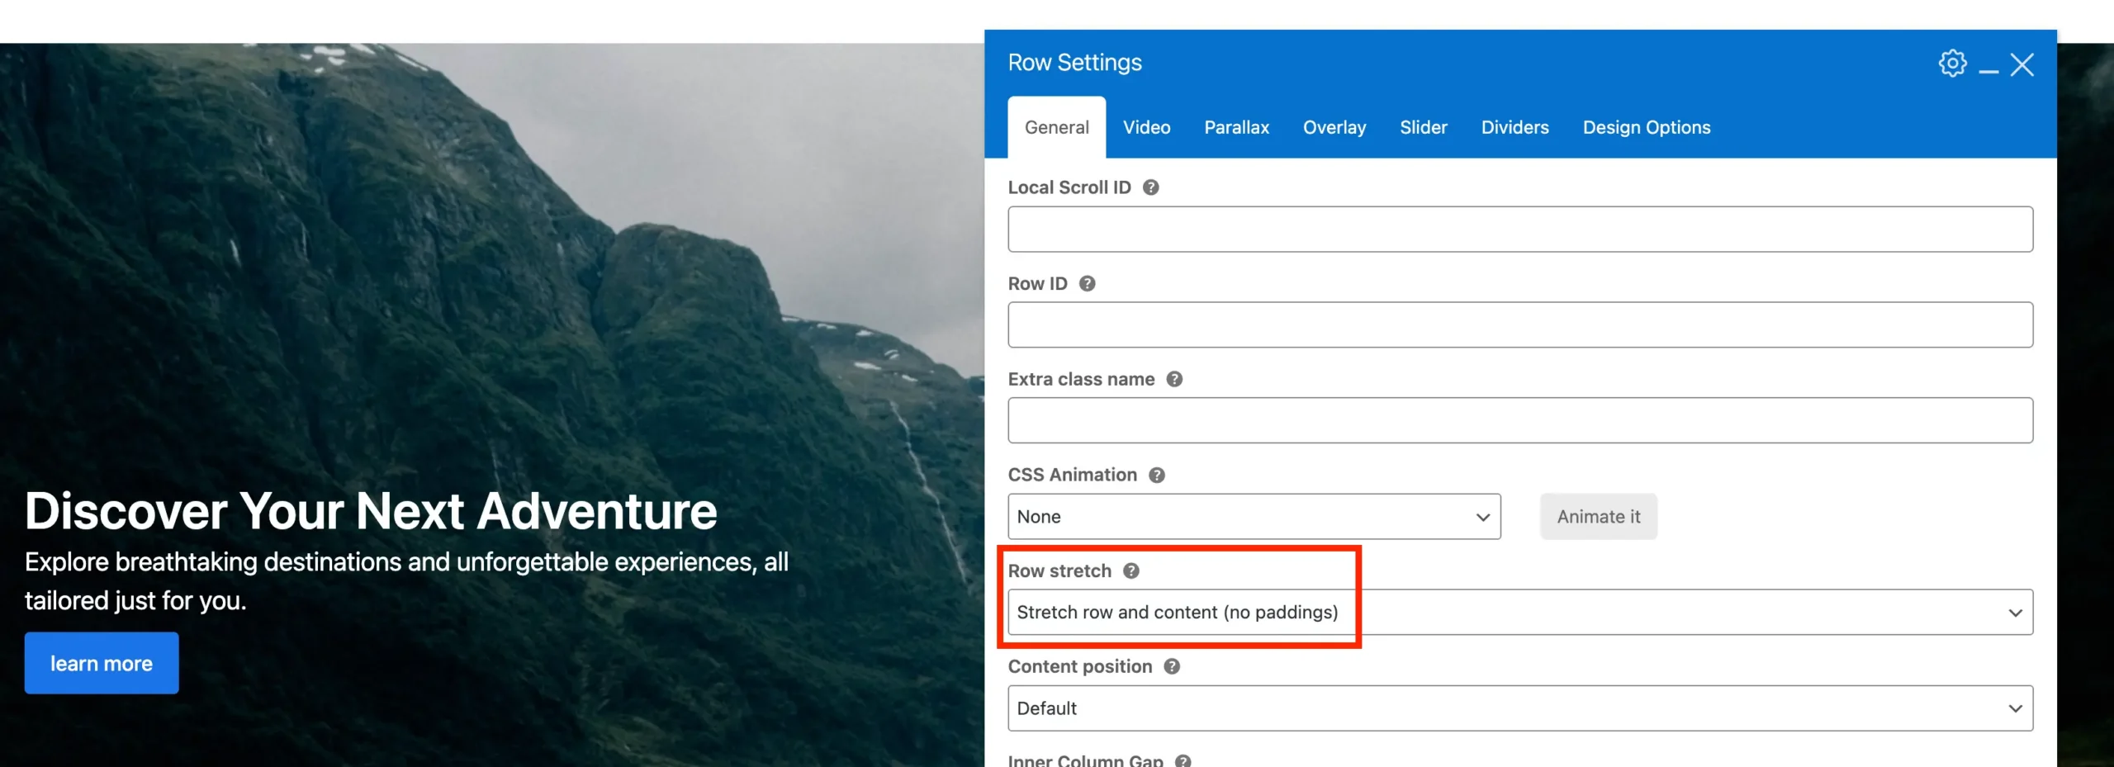The width and height of the screenshot is (2114, 767).
Task: Click the learn more button on the hero banner
Action: [101, 662]
